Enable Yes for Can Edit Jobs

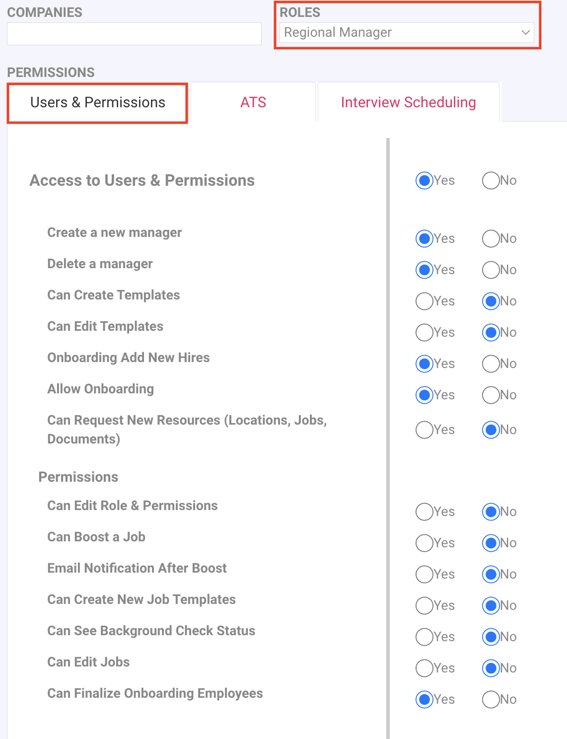pos(424,668)
